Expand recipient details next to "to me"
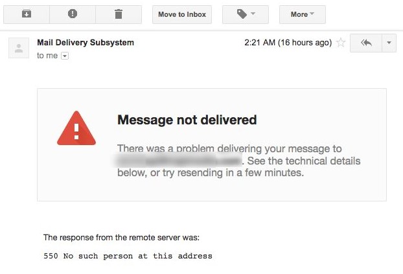The height and width of the screenshot is (274, 403). [65, 56]
